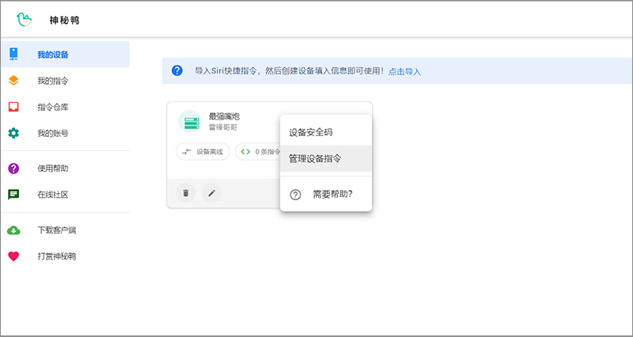Click the 神秘鸭 bird logo
The width and height of the screenshot is (633, 337).
pyautogui.click(x=24, y=19)
